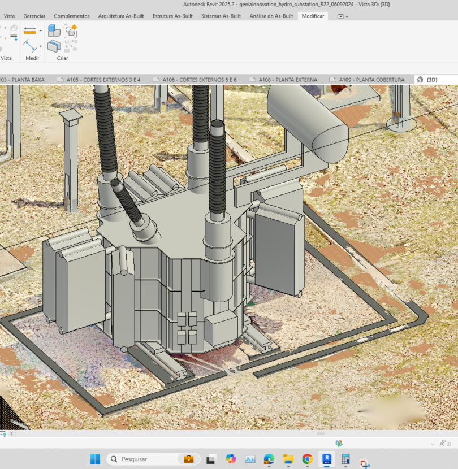This screenshot has height=469, width=458.
Task: Switch to A108 - PLANTA EXTERNA tab
Action: pyautogui.click(x=283, y=80)
